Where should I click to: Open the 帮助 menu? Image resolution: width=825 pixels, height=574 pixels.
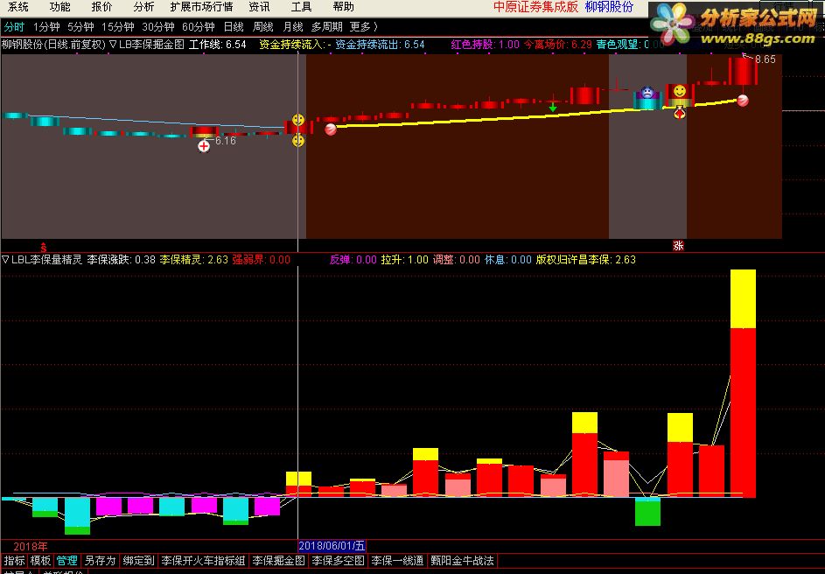[x=344, y=7]
